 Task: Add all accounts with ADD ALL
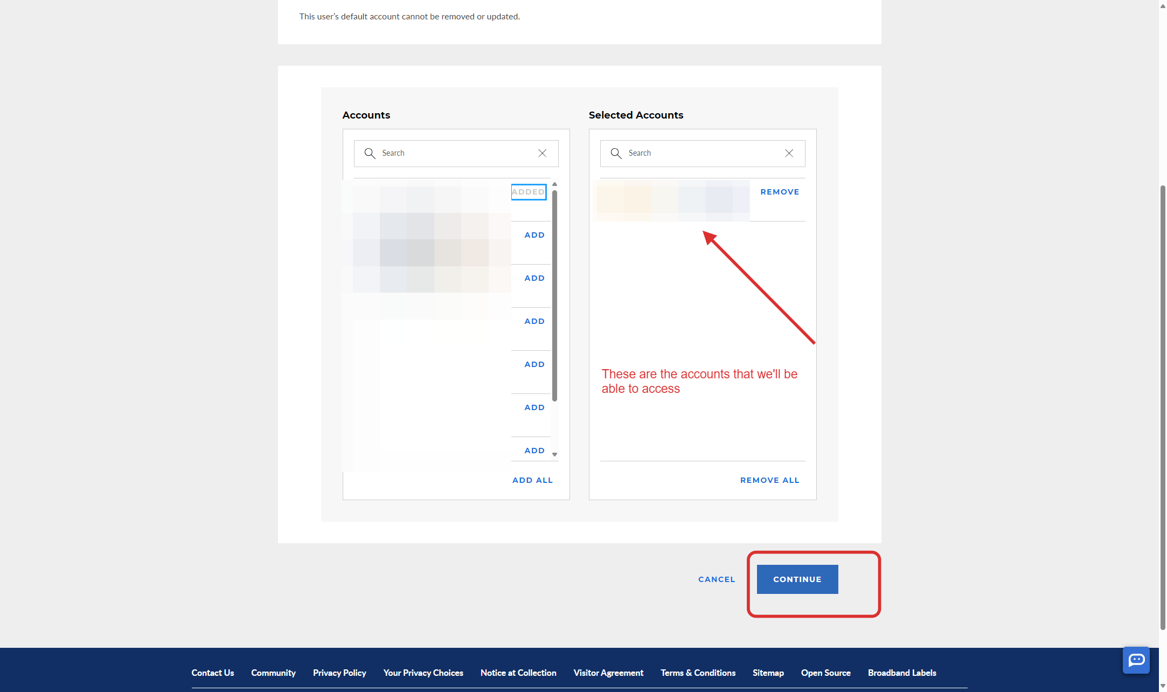click(x=532, y=480)
